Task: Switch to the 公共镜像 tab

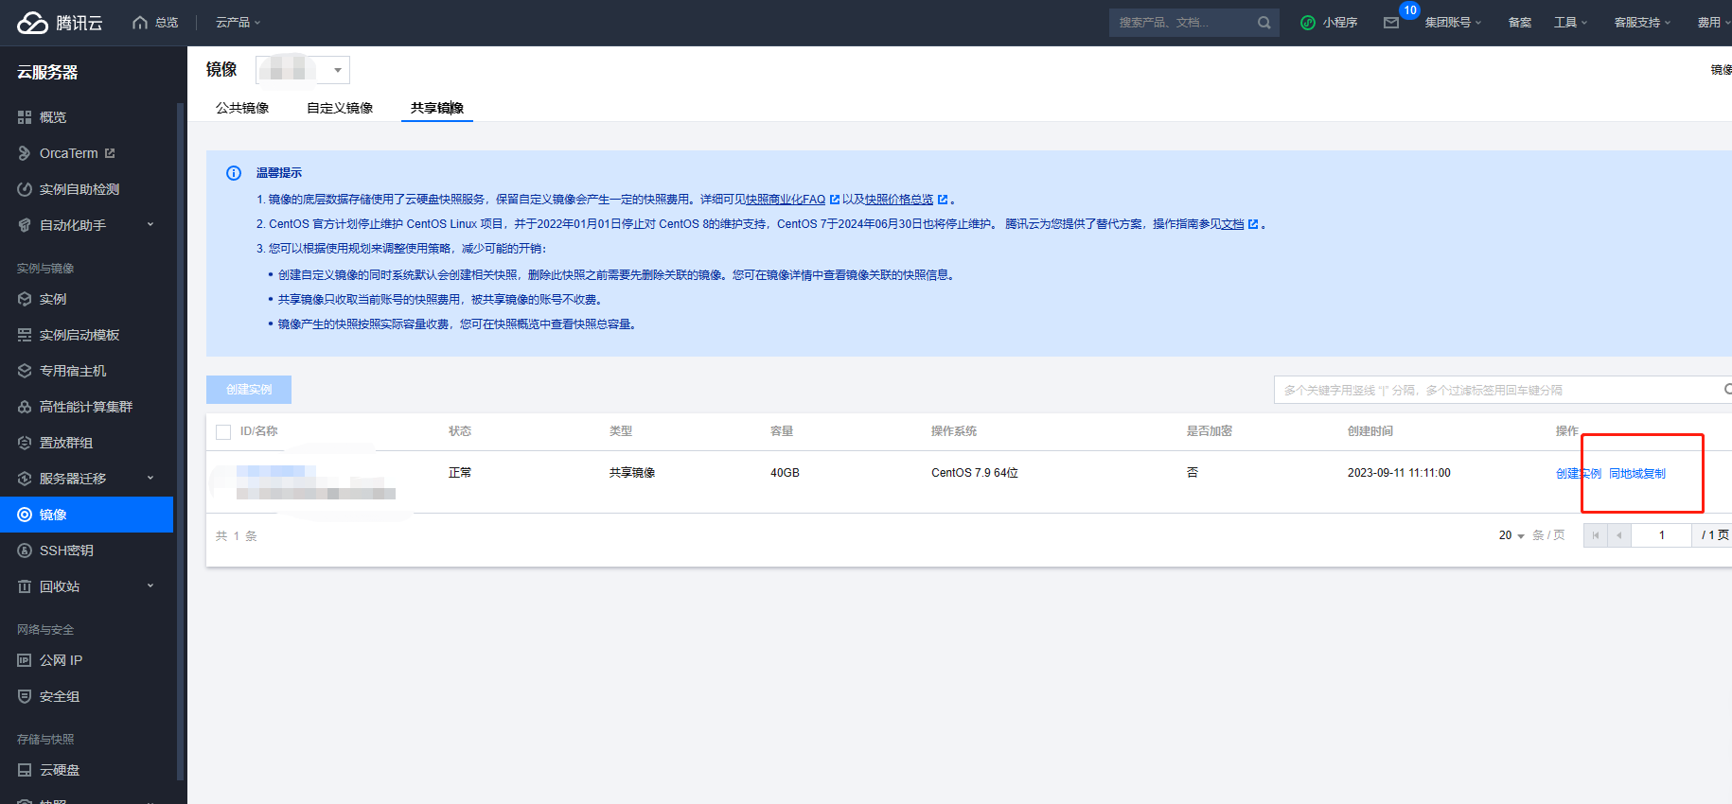Action: click(x=242, y=108)
